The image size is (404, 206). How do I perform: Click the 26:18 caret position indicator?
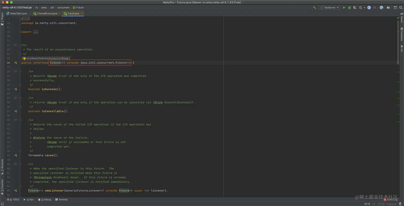pyautogui.click(x=367, y=204)
